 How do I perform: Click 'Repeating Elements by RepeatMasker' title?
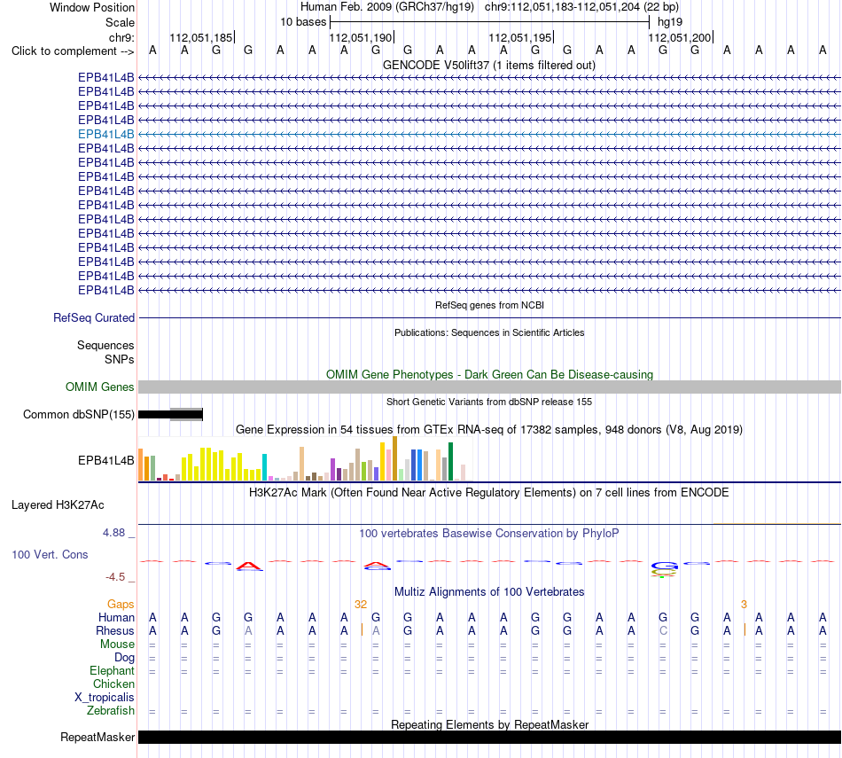point(489,724)
